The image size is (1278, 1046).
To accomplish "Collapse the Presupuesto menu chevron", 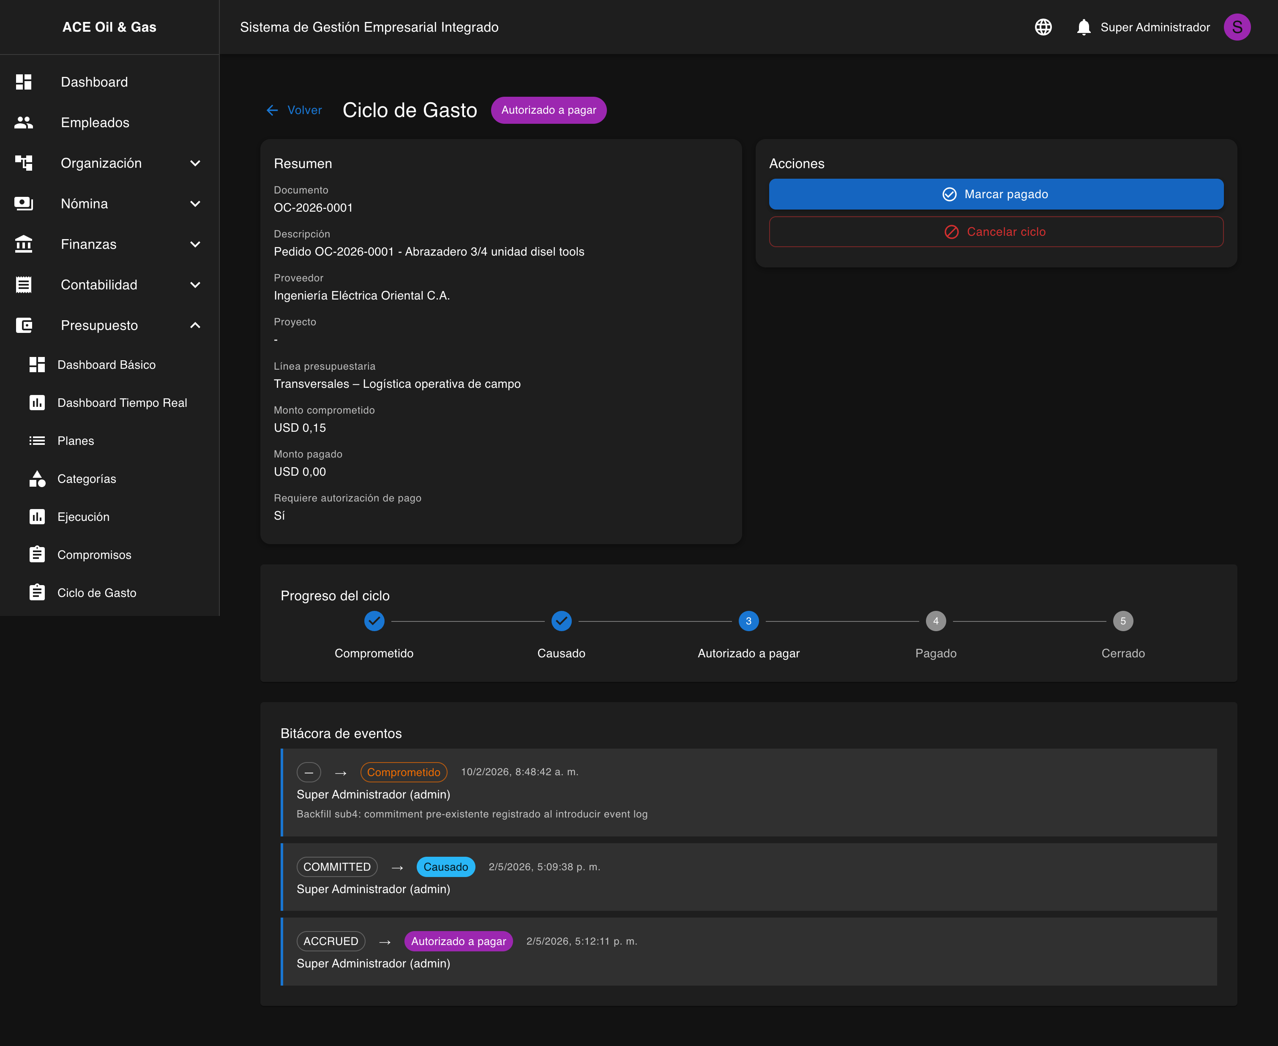I will (195, 325).
